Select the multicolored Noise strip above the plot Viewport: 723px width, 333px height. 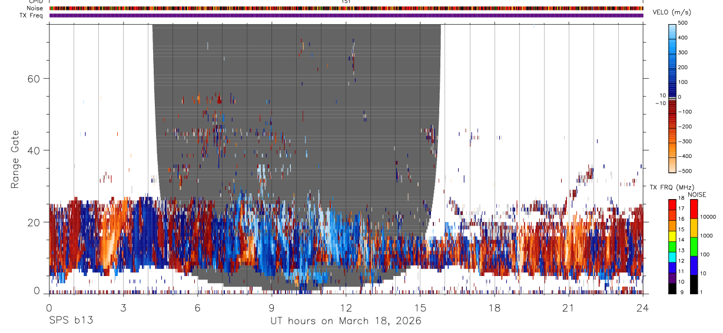346,8
